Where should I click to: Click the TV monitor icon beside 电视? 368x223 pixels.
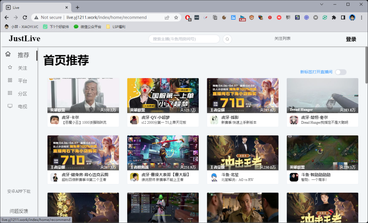(10, 106)
